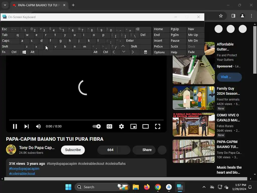The height and width of the screenshot is (193, 257).
Task: Open a new Chrome tab
Action: (73, 5)
